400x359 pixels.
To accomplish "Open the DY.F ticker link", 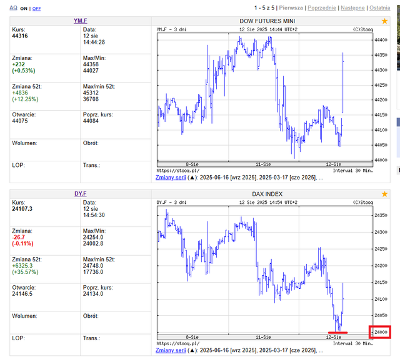I will [x=81, y=194].
